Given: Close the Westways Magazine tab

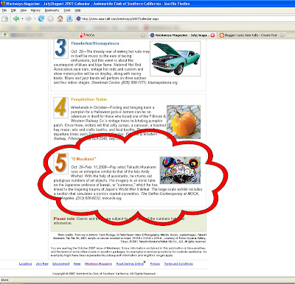Looking at the screenshot, I should (x=212, y=35).
